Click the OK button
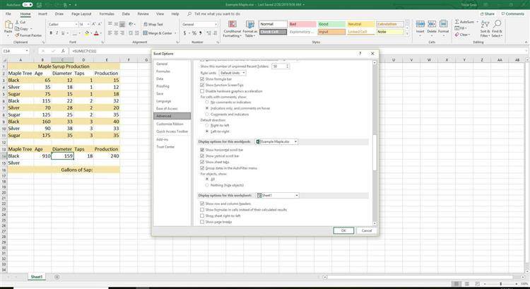The width and height of the screenshot is (530, 289). 343,230
